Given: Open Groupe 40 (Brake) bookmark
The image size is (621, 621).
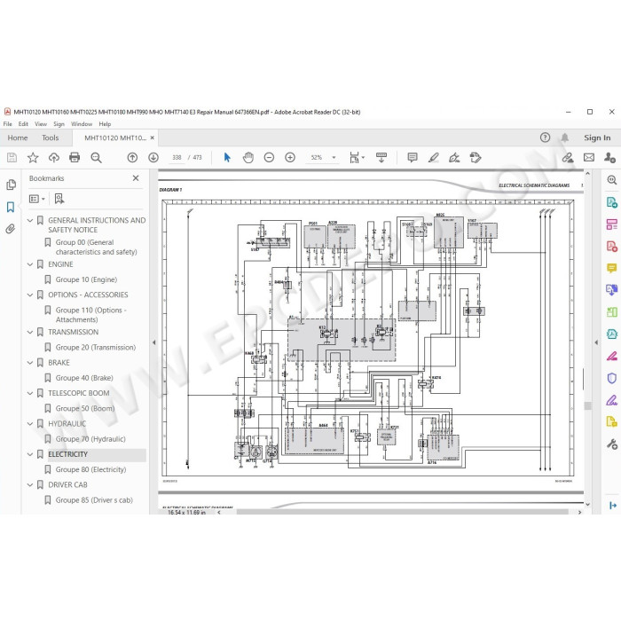Looking at the screenshot, I should click(84, 378).
